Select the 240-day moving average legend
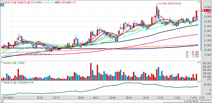 pos(68,3)
